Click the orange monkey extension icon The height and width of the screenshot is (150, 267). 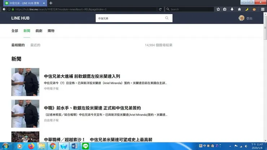[x=254, y=9]
